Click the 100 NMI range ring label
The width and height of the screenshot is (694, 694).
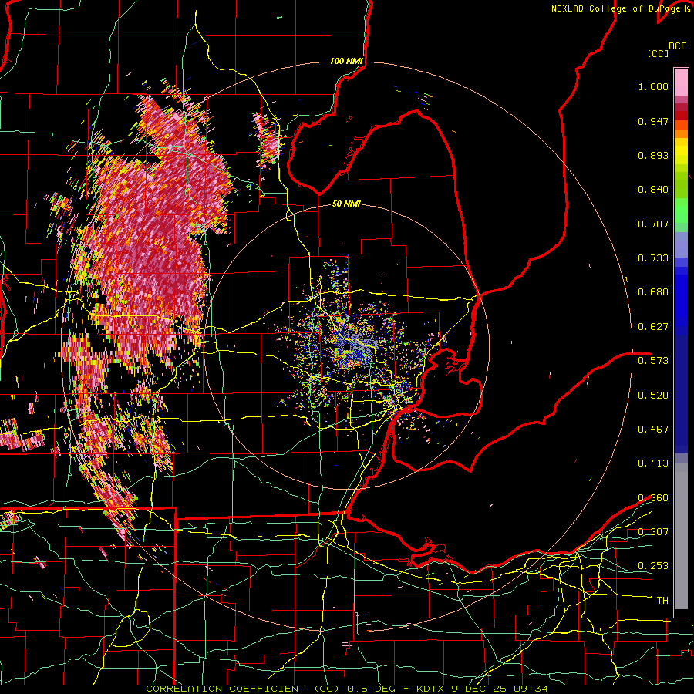pyautogui.click(x=346, y=61)
